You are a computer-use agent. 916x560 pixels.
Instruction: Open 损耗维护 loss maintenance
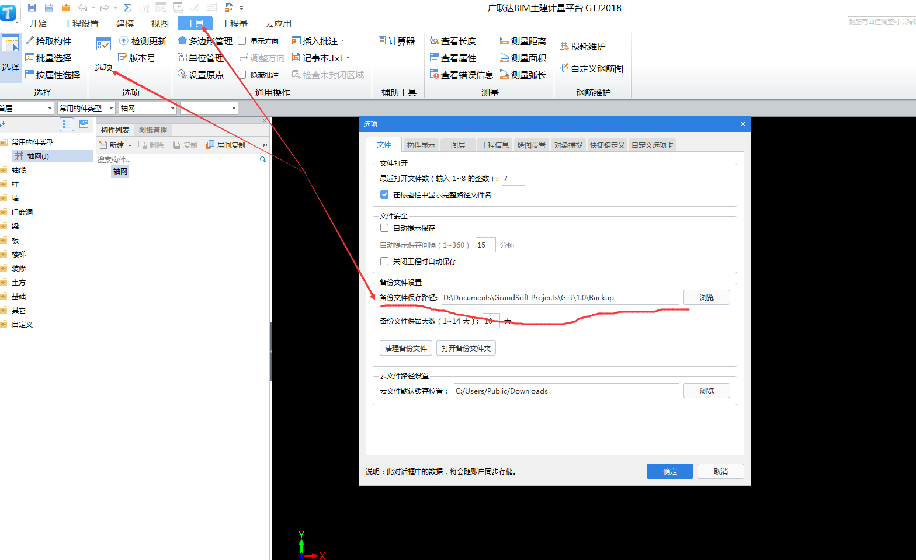pos(582,46)
